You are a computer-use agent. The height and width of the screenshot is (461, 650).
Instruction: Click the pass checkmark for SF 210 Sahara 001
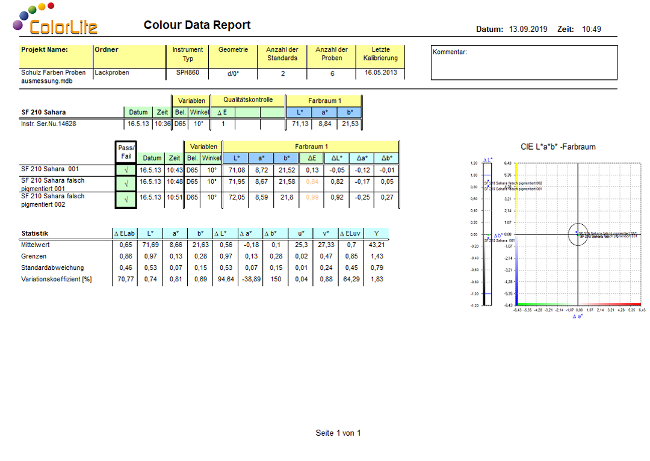[x=126, y=170]
